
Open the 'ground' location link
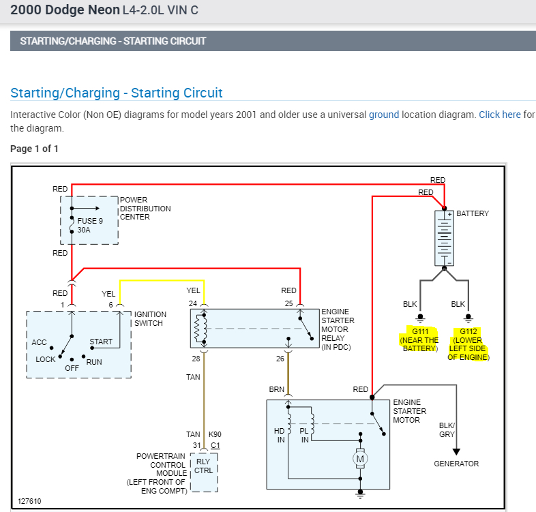383,115
